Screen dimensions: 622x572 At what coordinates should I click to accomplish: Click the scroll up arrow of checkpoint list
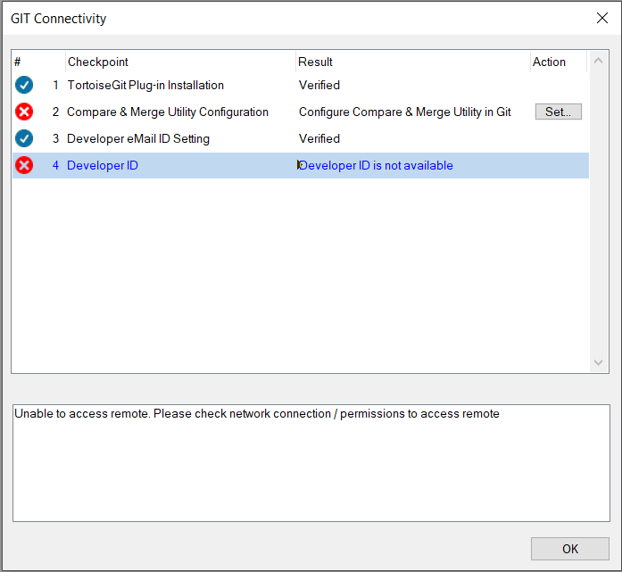coord(599,61)
